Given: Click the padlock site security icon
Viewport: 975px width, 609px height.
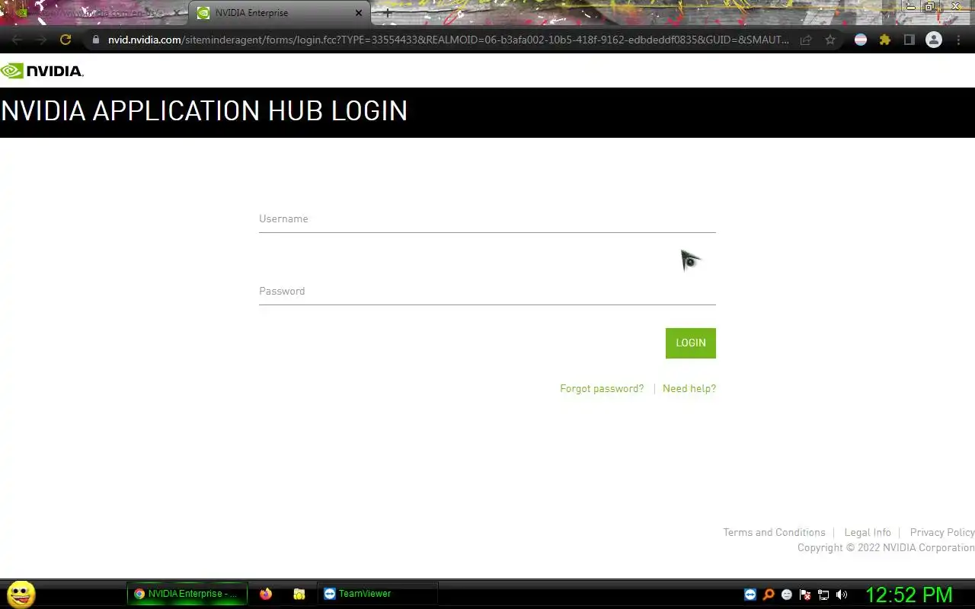Looking at the screenshot, I should point(95,40).
